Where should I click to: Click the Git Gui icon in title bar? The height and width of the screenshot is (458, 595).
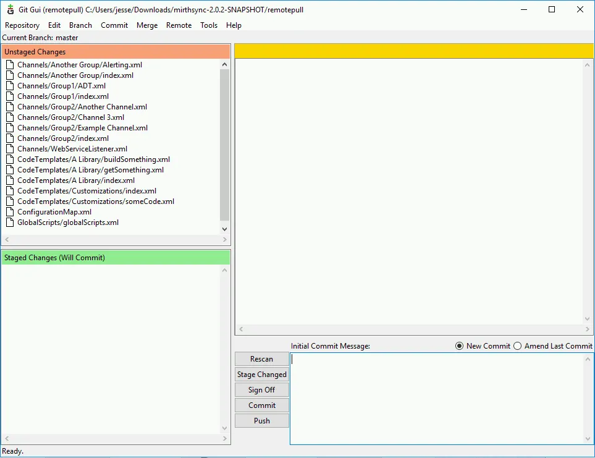[10, 9]
